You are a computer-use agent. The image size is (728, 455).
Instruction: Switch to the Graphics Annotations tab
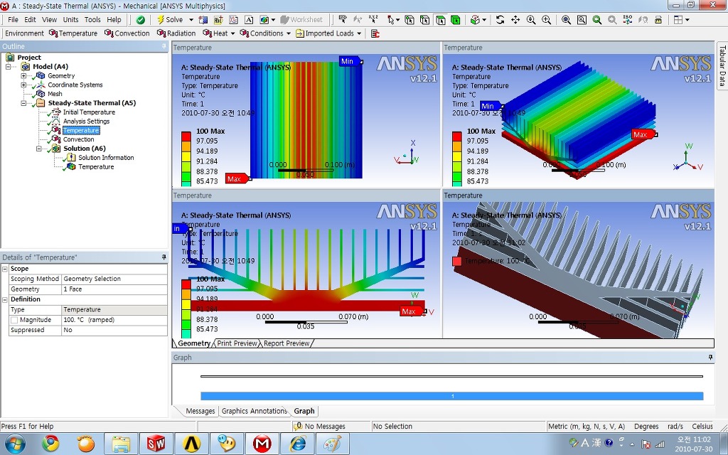[254, 411]
